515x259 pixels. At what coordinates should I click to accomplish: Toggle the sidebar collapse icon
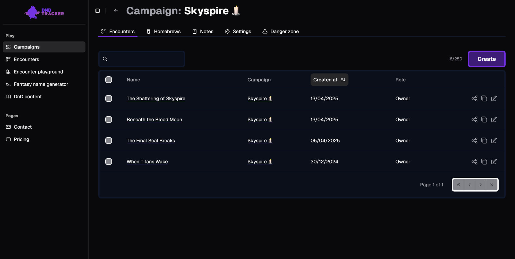click(x=98, y=11)
